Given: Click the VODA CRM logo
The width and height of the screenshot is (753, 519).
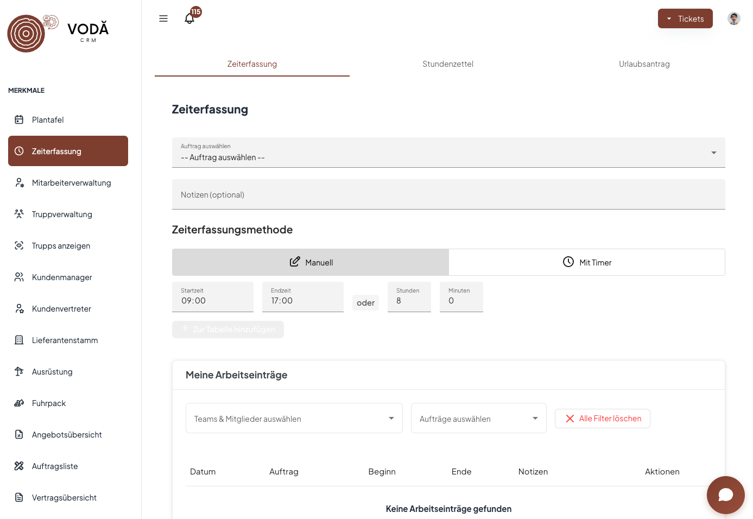Looking at the screenshot, I should click(x=58, y=33).
